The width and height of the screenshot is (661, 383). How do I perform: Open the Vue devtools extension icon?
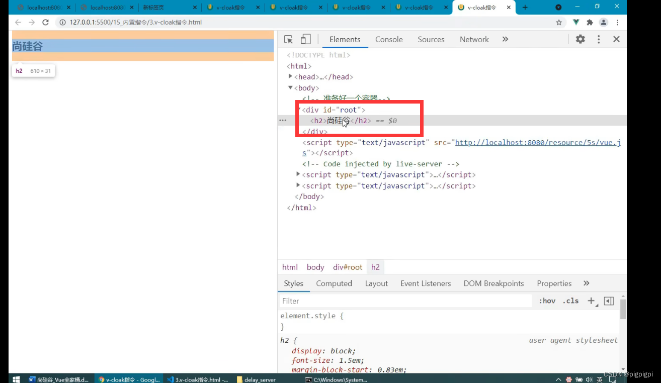point(576,23)
